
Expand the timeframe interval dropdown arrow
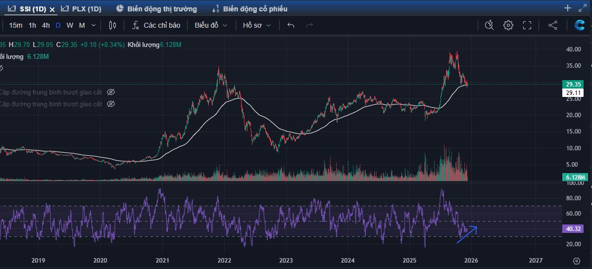pos(93,25)
